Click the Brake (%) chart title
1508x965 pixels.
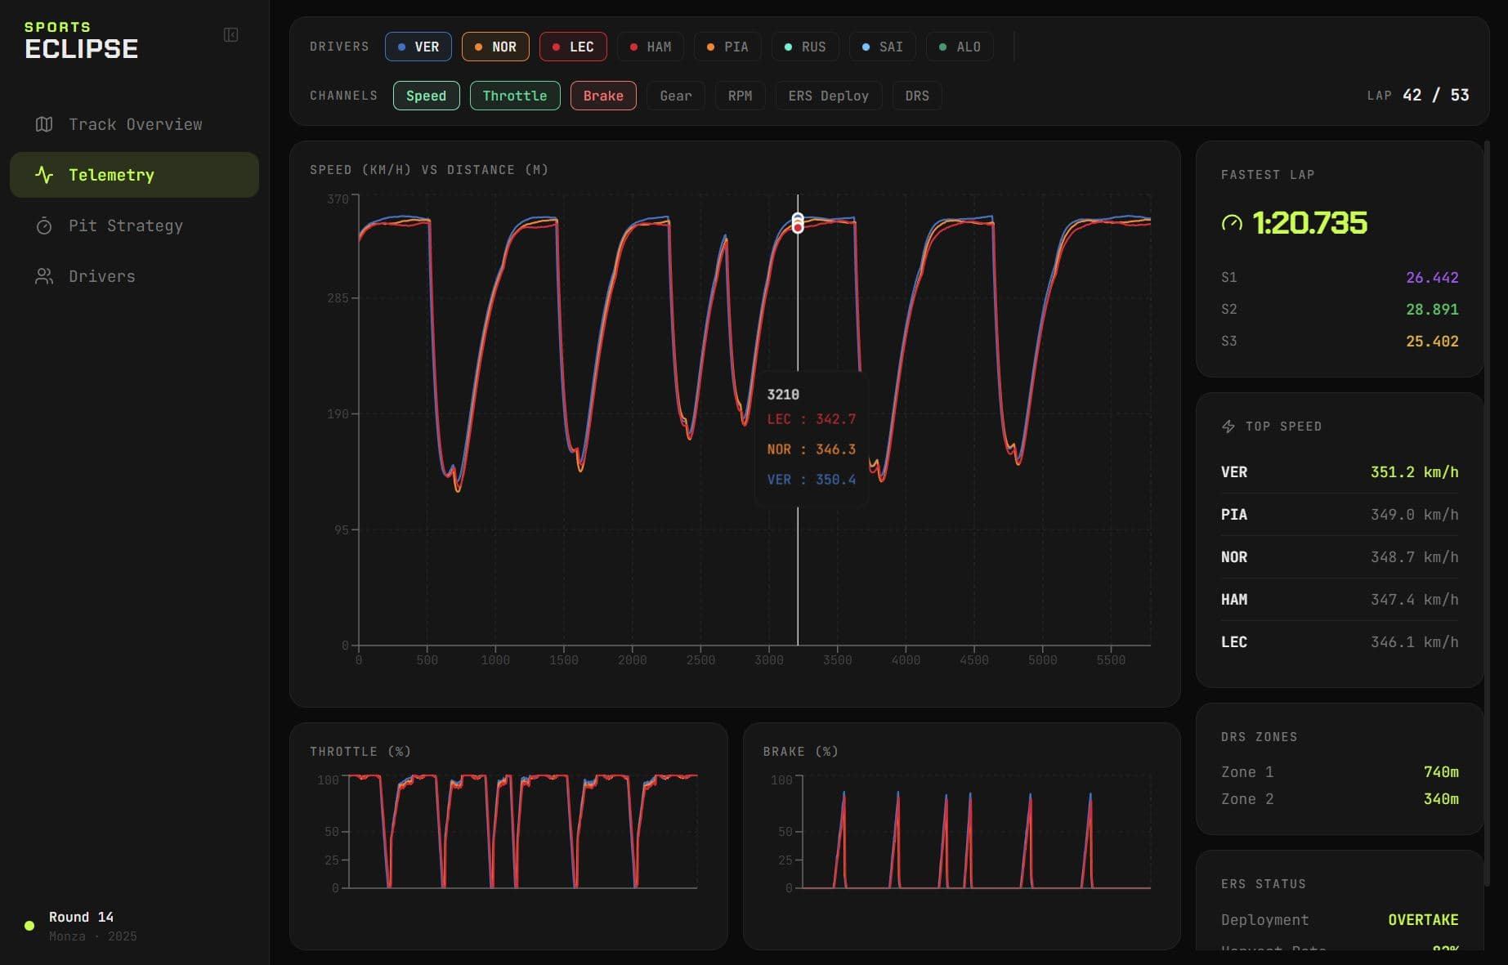click(x=800, y=752)
